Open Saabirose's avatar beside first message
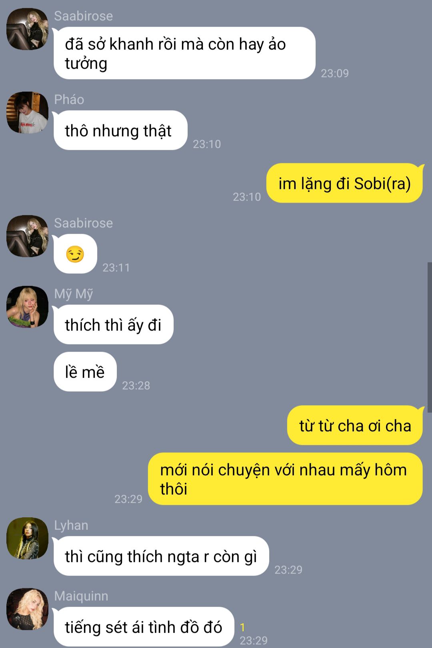The width and height of the screenshot is (432, 648). (27, 29)
